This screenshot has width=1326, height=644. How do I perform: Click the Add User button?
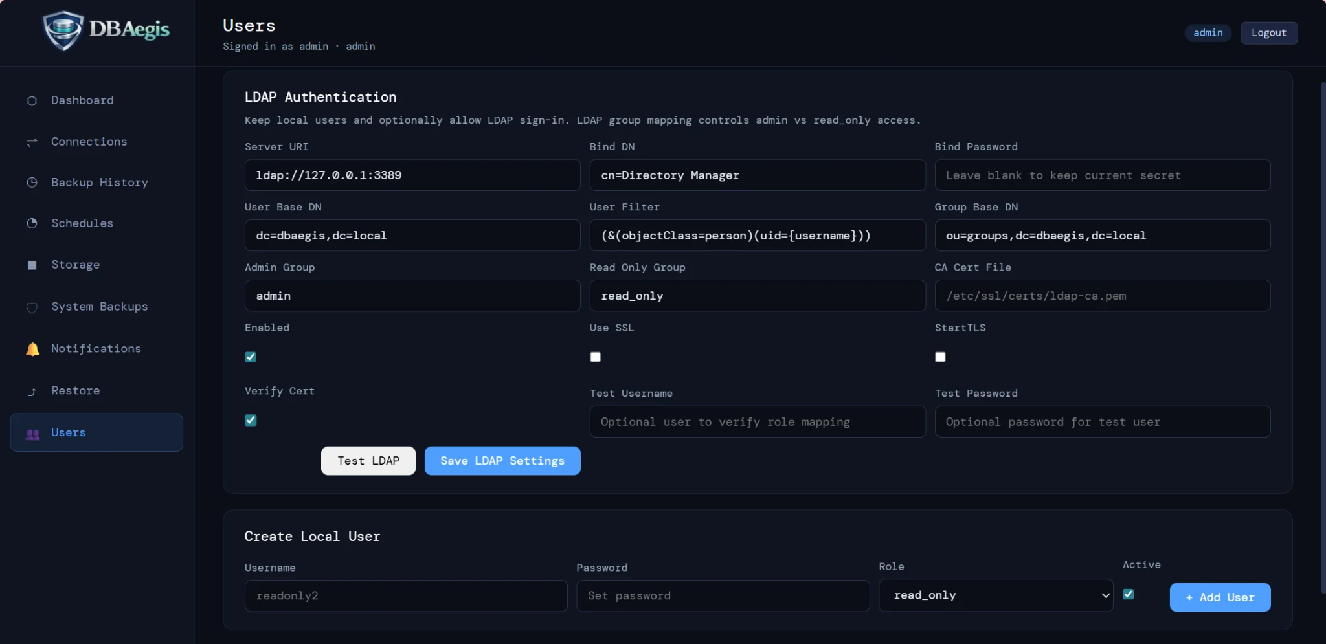click(1220, 597)
